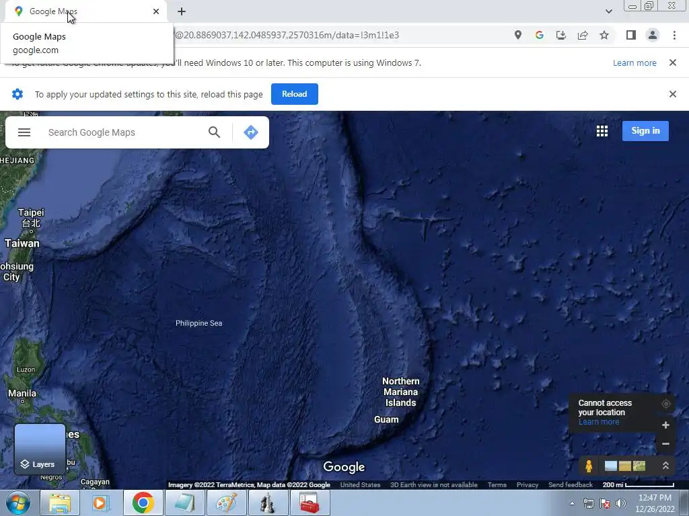The height and width of the screenshot is (516, 689).
Task: Click the Taiwan label on the map
Action: tap(22, 243)
